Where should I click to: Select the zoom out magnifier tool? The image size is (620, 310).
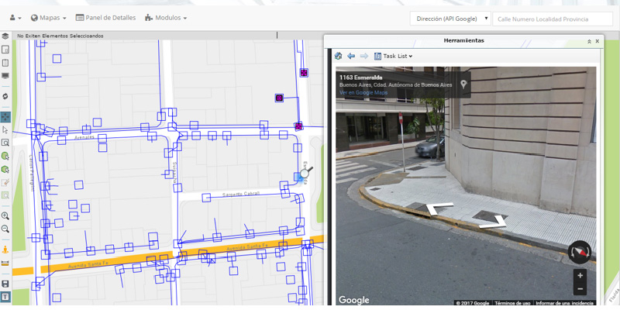(5, 229)
